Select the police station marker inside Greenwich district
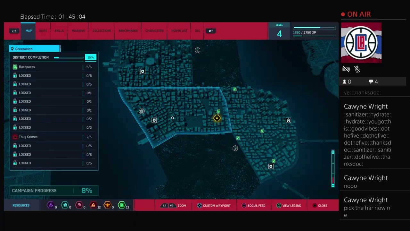This screenshot has height=231, width=410. point(154,120)
